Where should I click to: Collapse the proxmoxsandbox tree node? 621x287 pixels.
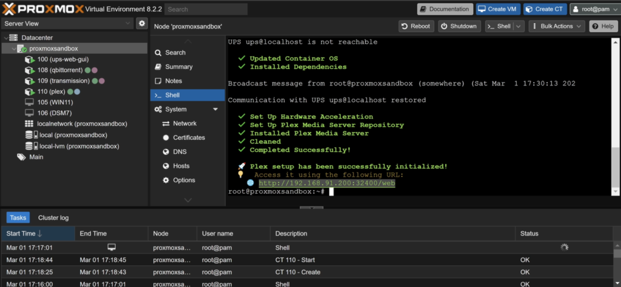[x=13, y=48]
